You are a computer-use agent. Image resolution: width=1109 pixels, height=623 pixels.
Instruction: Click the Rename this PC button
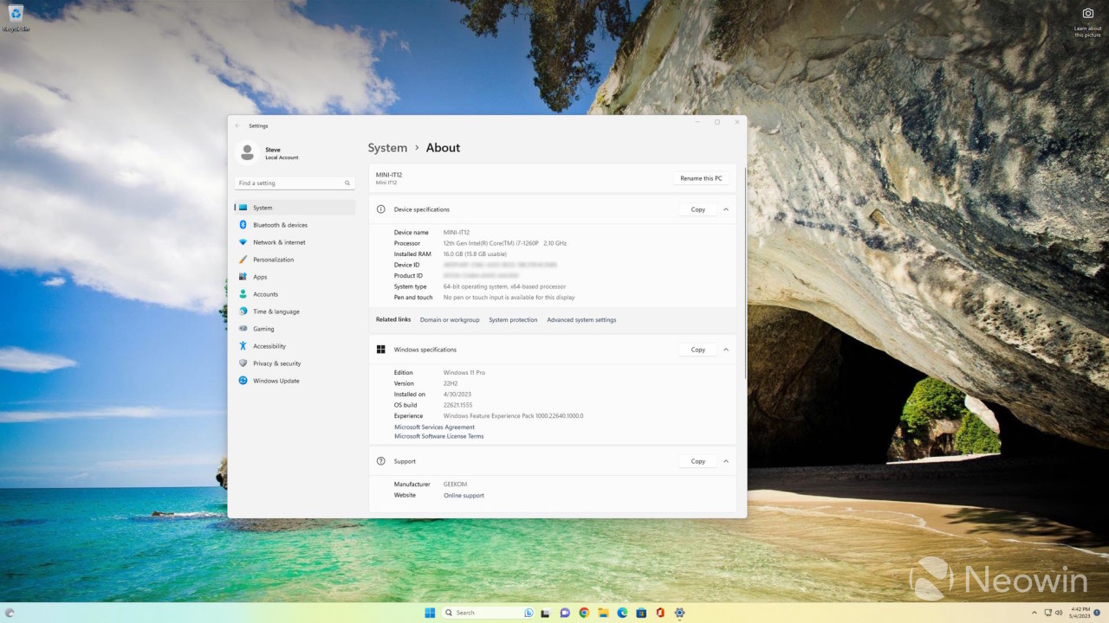click(x=701, y=178)
